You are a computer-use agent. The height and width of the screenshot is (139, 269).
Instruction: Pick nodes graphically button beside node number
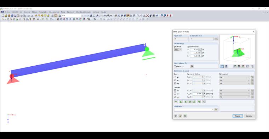[x=216, y=39]
